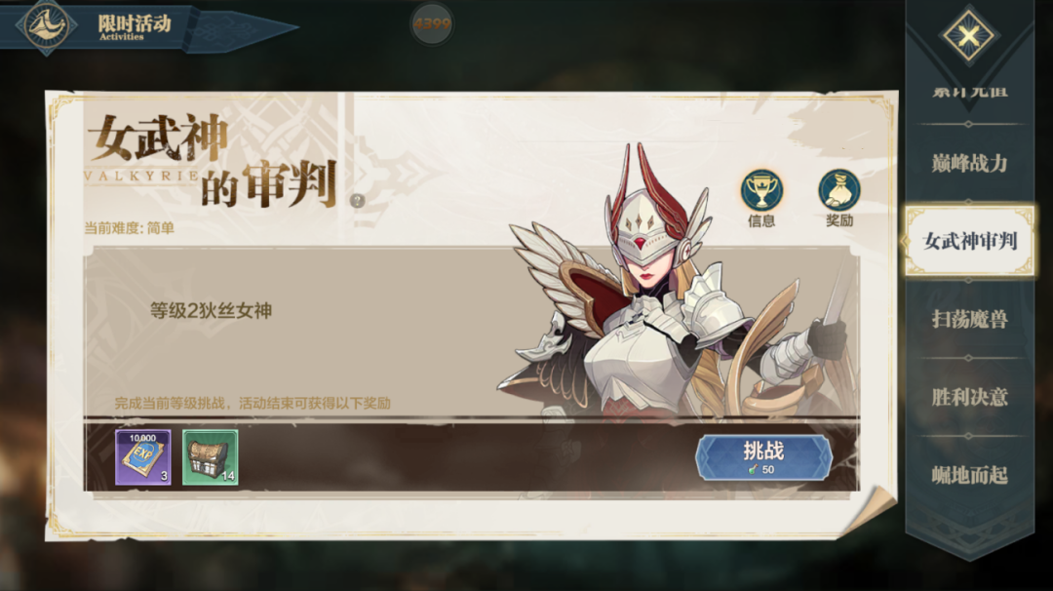Image resolution: width=1053 pixels, height=591 pixels.
Task: Close the activities panel with X
Action: pyautogui.click(x=968, y=35)
